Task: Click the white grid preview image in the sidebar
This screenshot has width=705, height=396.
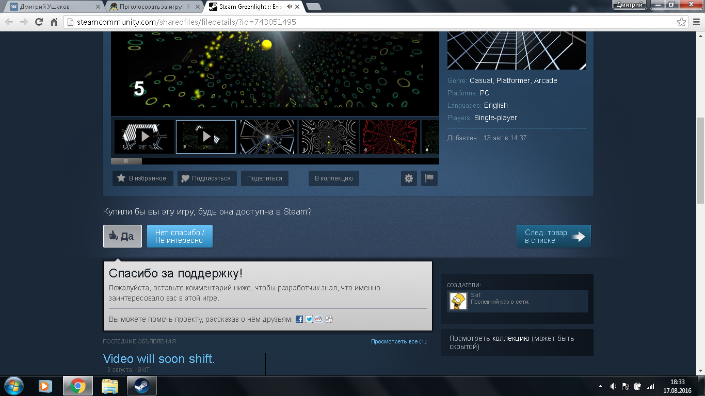Action: click(x=517, y=51)
